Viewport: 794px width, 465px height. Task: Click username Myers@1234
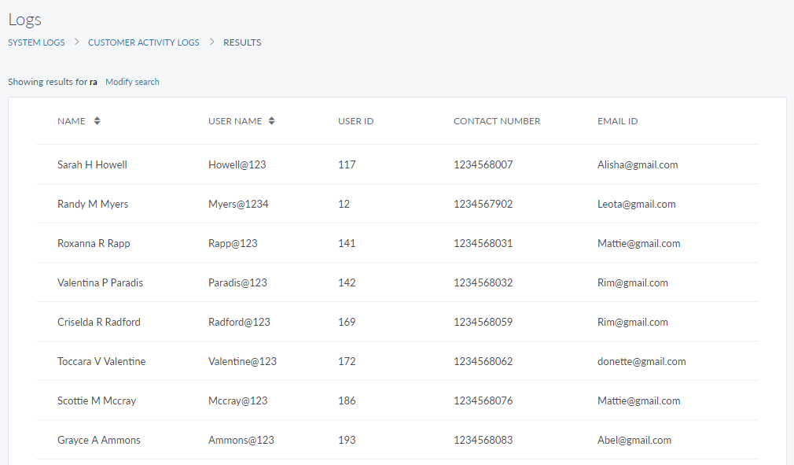click(x=238, y=204)
